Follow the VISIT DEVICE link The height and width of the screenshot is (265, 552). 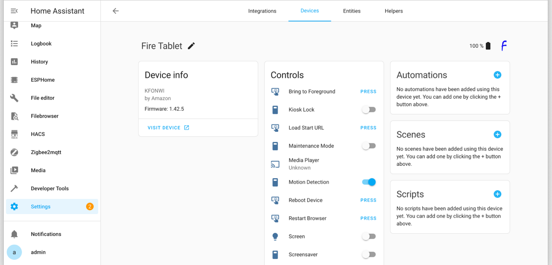coord(168,128)
